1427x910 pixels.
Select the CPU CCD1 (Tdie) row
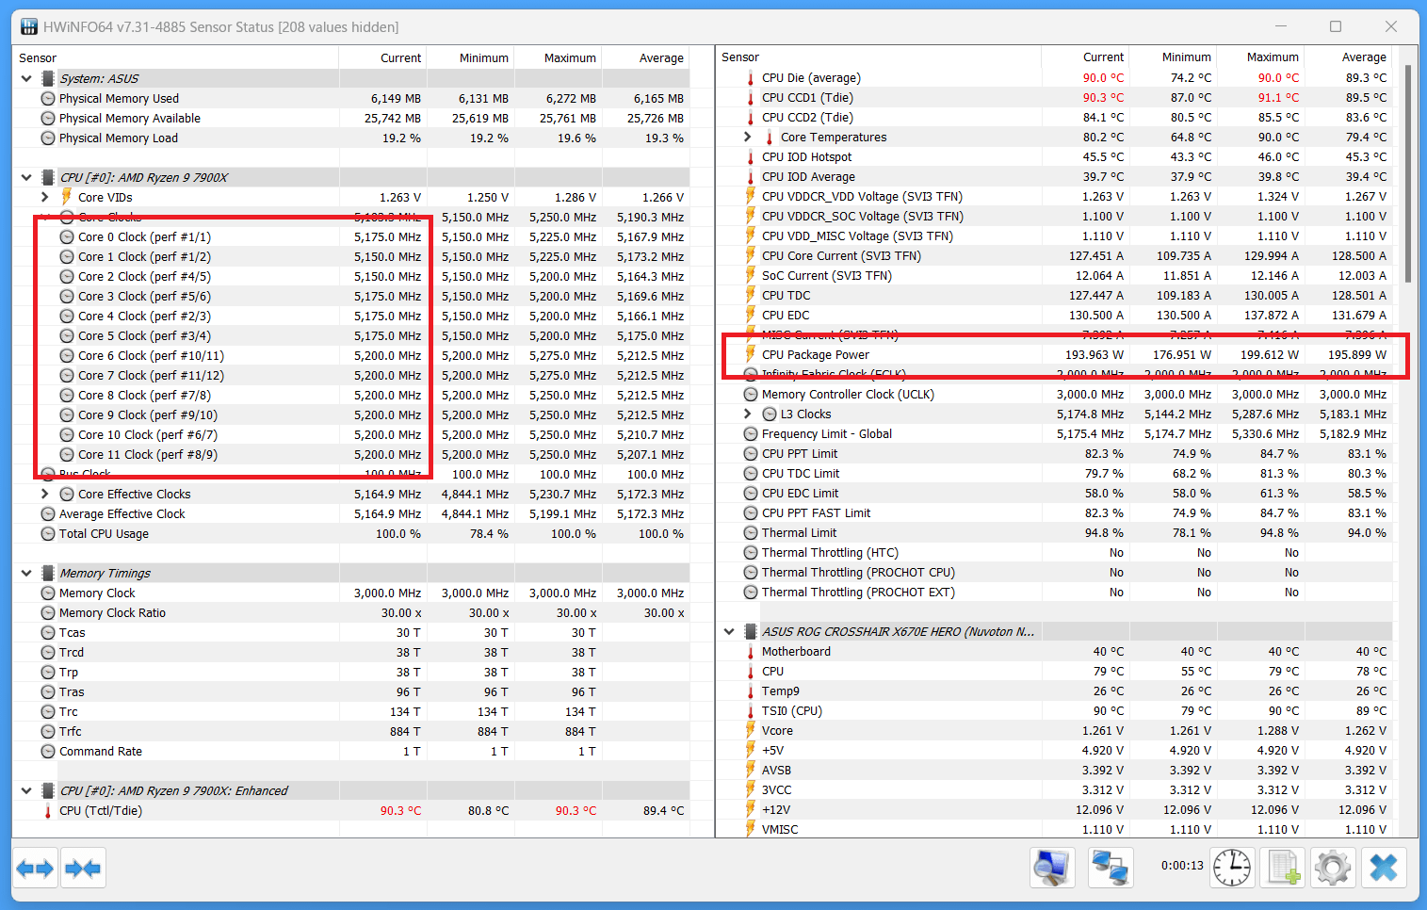[1054, 98]
